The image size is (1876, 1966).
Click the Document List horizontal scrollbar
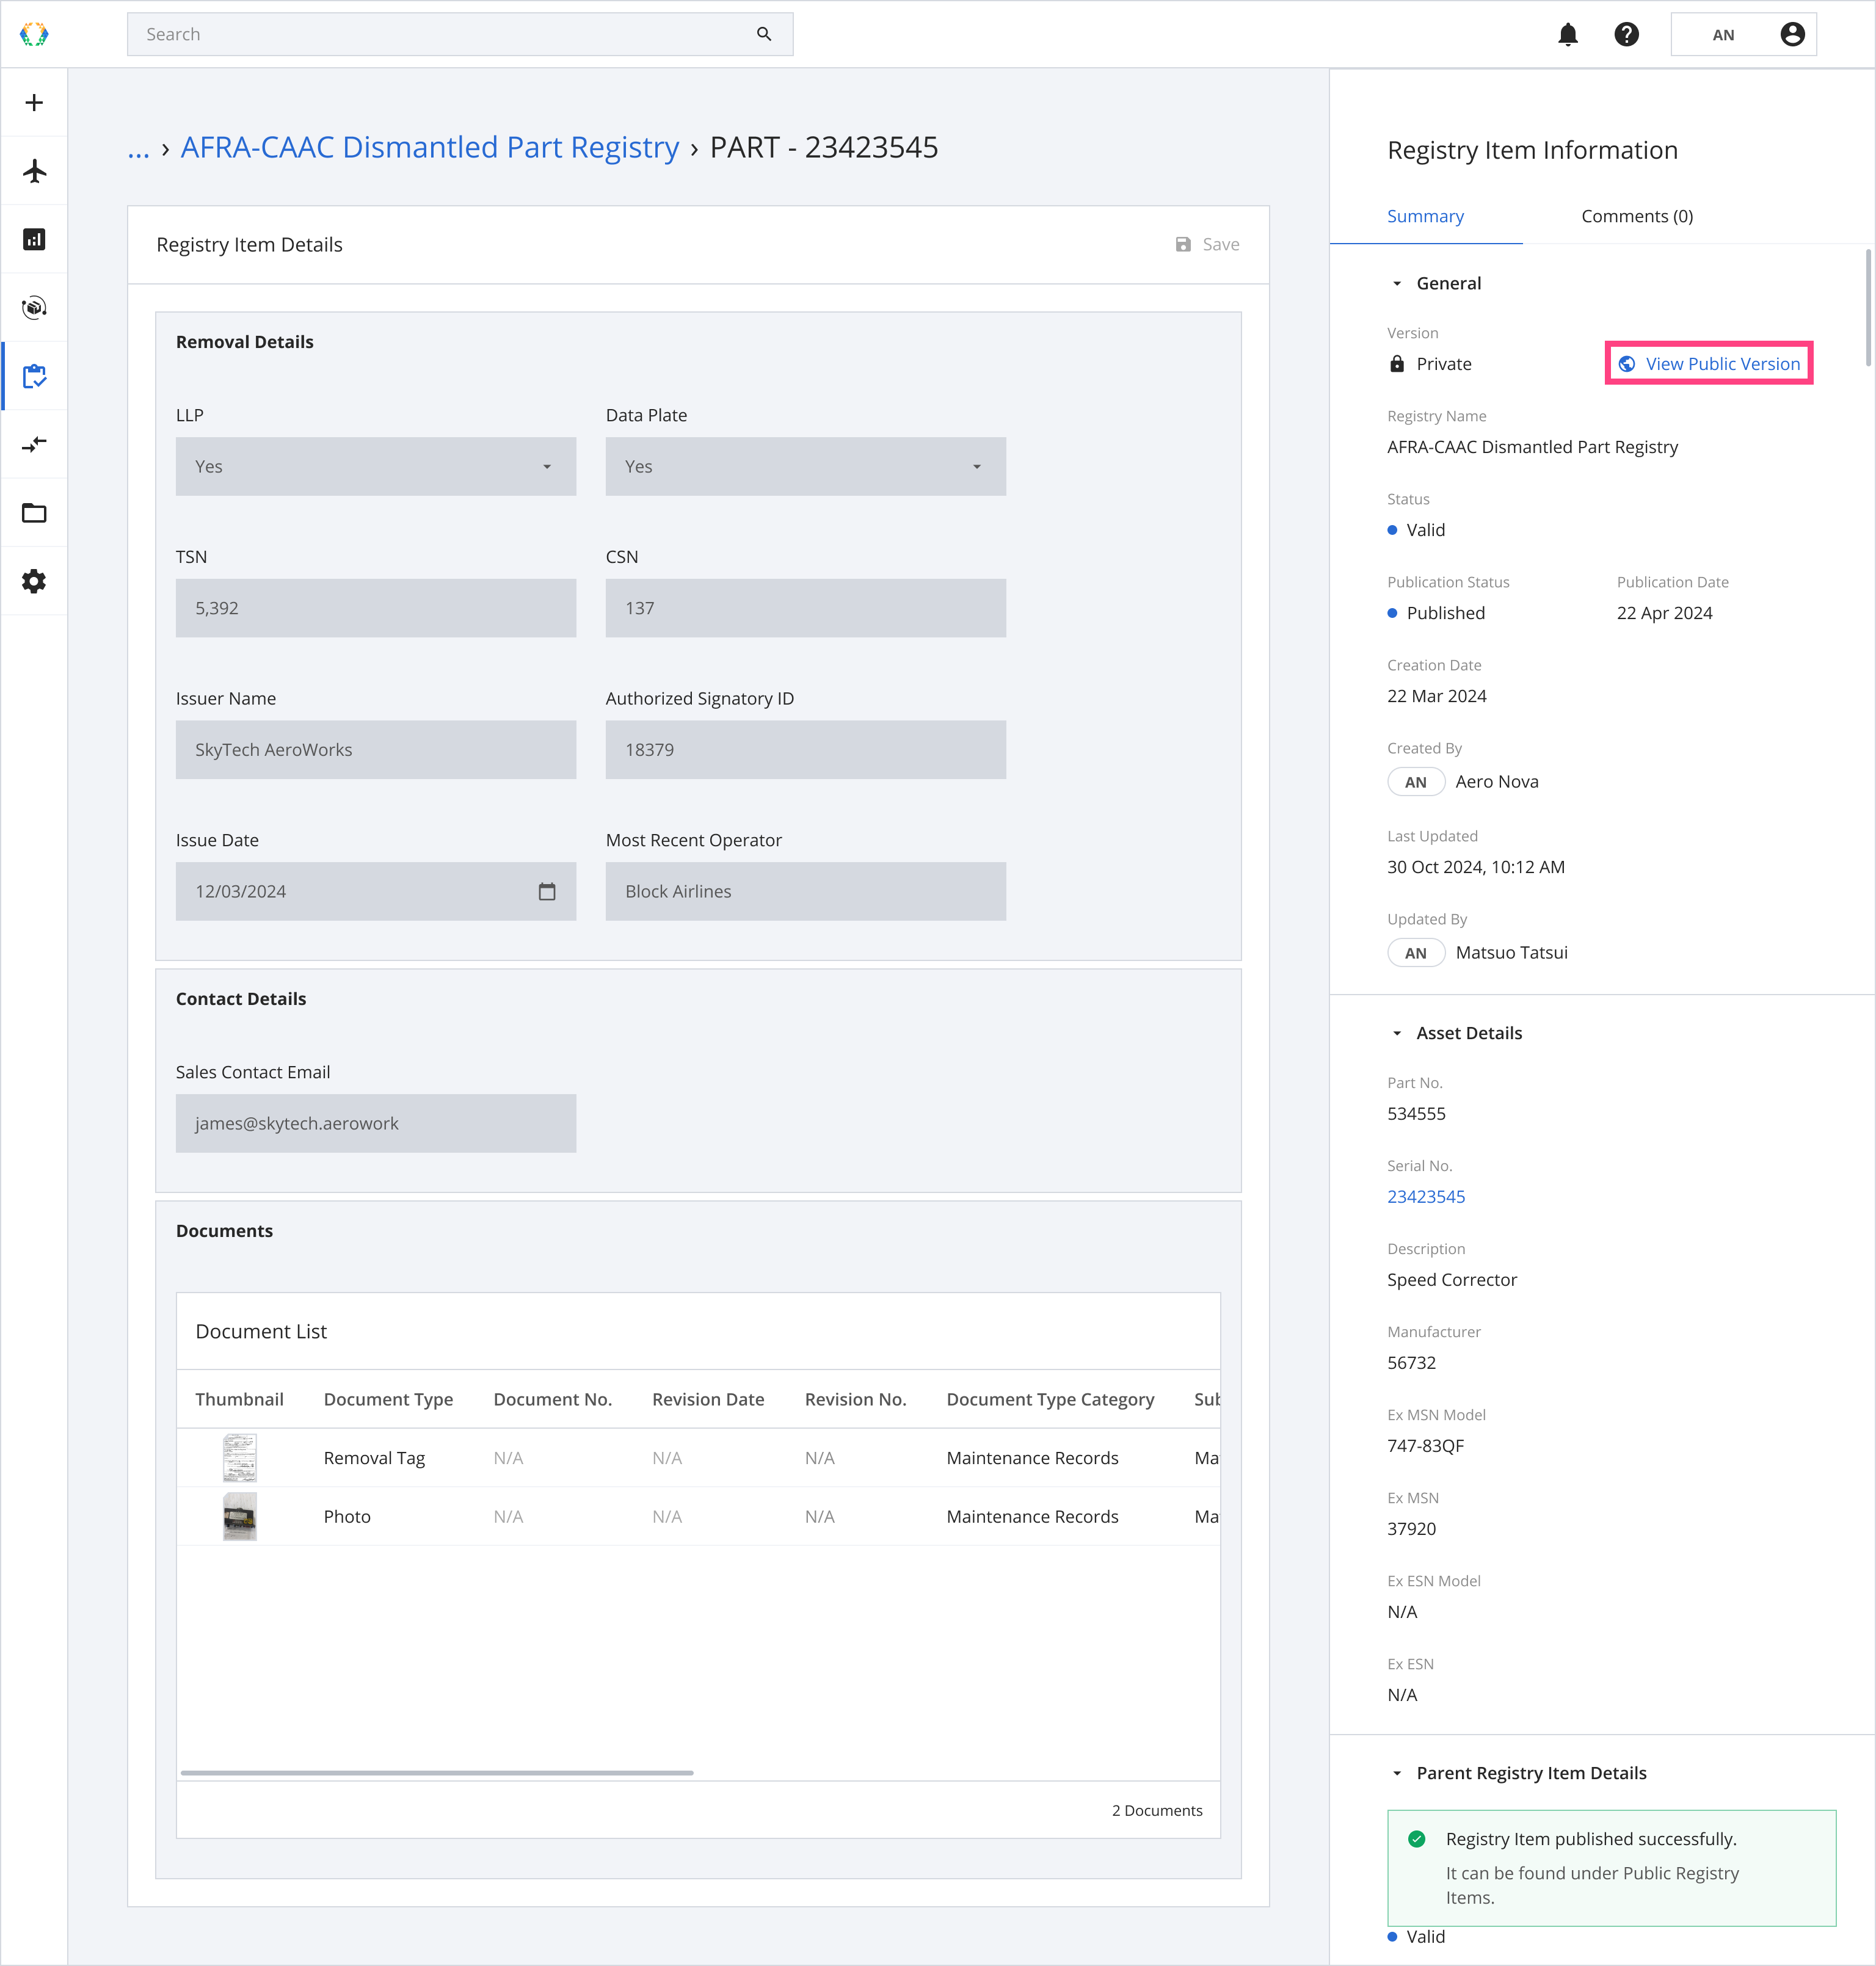click(437, 1773)
